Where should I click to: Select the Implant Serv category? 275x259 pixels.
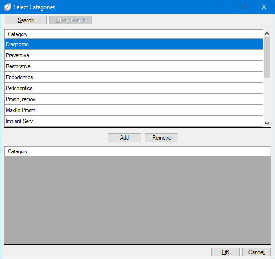(x=133, y=121)
